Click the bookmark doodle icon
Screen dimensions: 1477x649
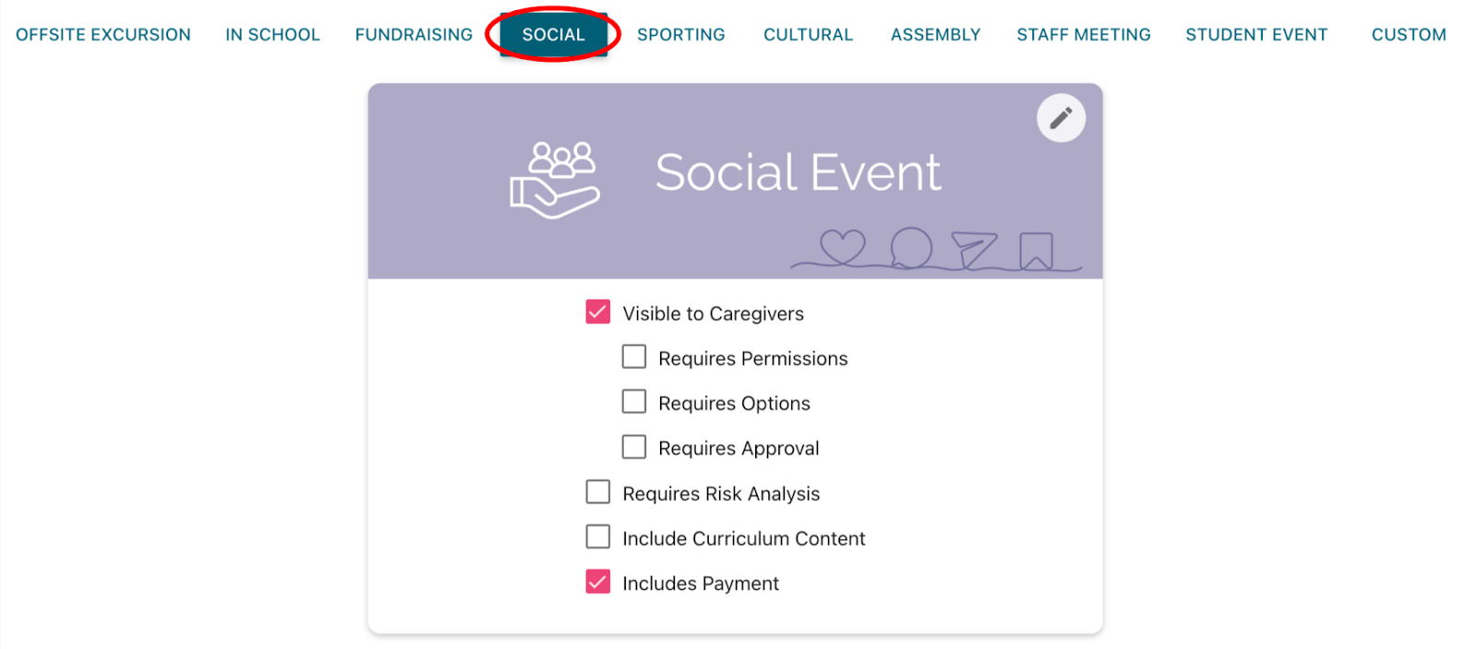click(1036, 250)
